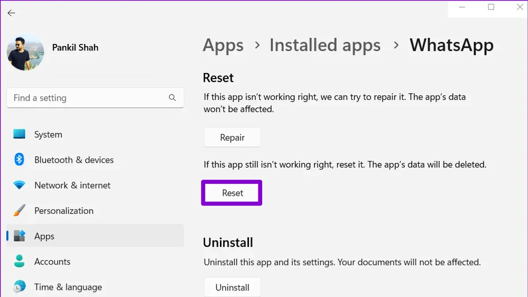528x297 pixels.
Task: Click the Find a setting search box
Action: coord(95,98)
